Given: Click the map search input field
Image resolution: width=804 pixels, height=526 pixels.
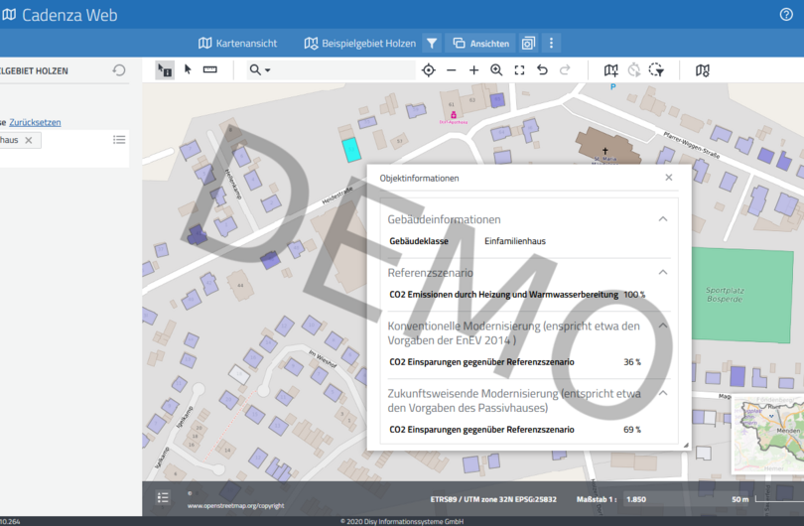Looking at the screenshot, I should point(343,70).
